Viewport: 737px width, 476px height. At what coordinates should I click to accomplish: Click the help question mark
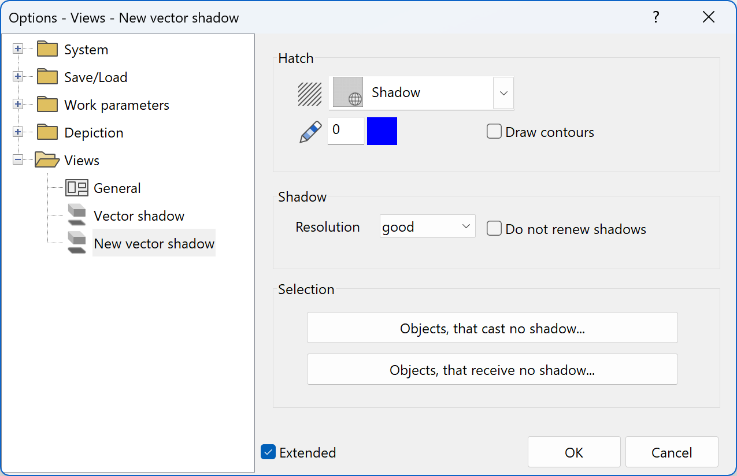656,17
